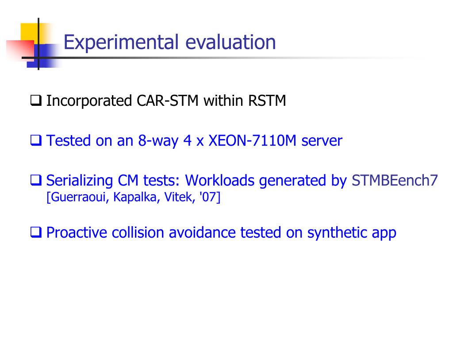
Task: Click the word evaluation in title
Action: [230, 42]
